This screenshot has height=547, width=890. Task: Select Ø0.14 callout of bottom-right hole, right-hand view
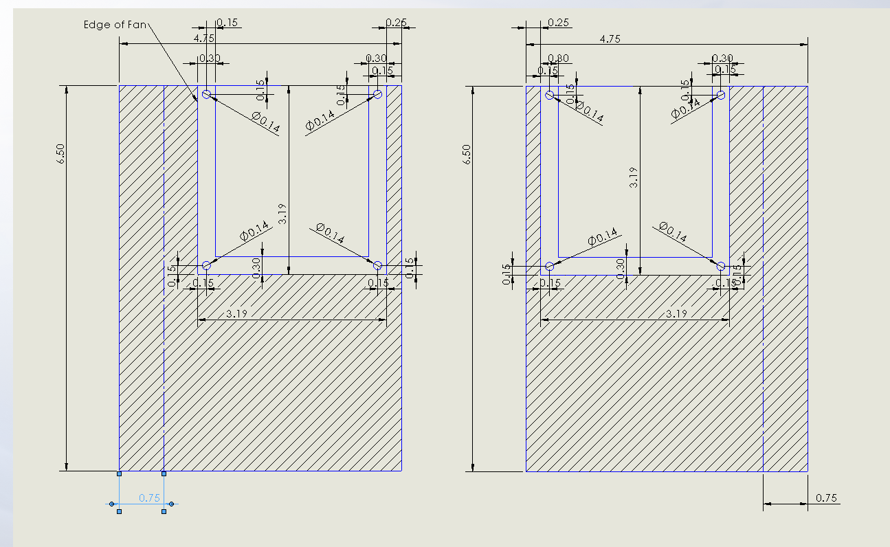point(672,232)
